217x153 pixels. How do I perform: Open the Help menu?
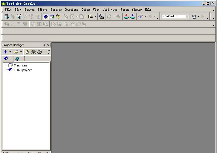point(148,9)
